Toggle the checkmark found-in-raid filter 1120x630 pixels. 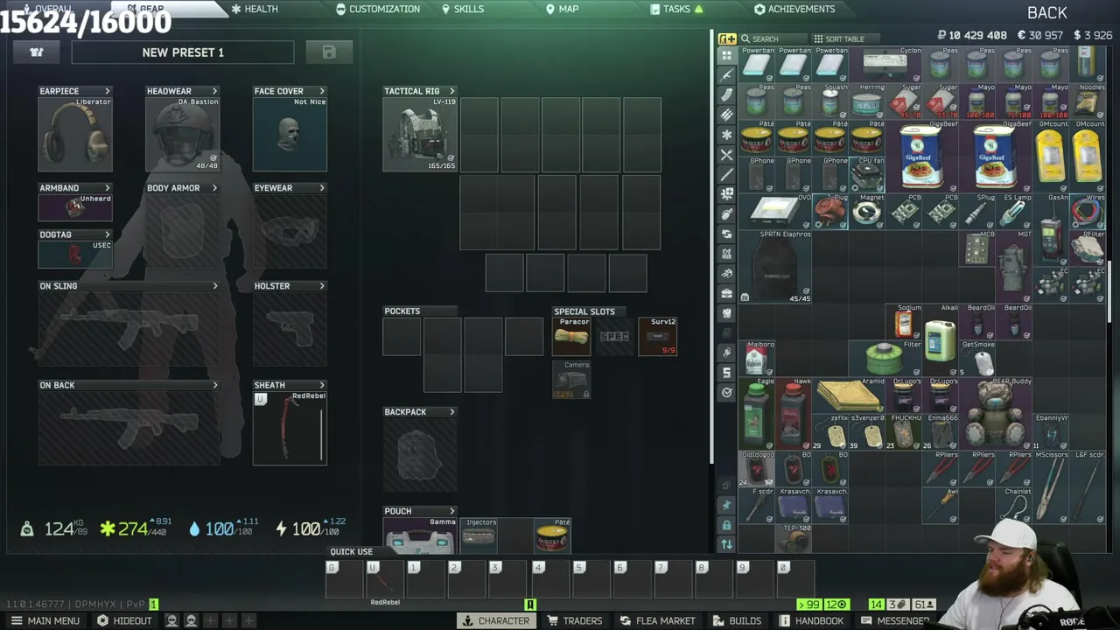point(726,393)
